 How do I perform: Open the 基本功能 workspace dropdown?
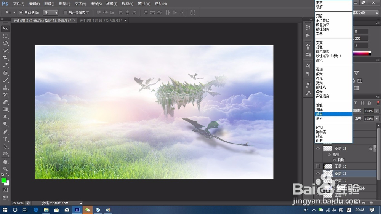(x=366, y=13)
